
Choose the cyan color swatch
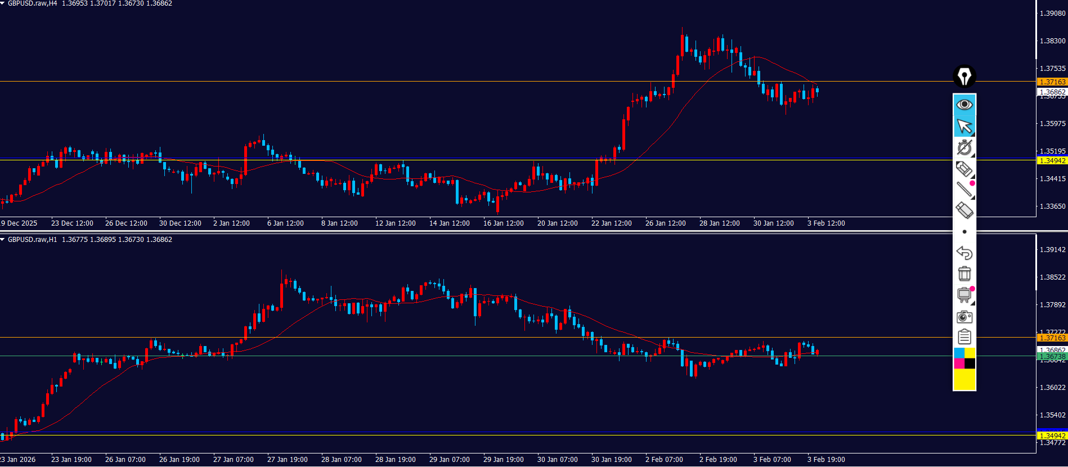pos(959,353)
